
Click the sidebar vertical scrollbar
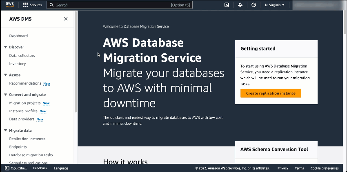click(x=76, y=62)
